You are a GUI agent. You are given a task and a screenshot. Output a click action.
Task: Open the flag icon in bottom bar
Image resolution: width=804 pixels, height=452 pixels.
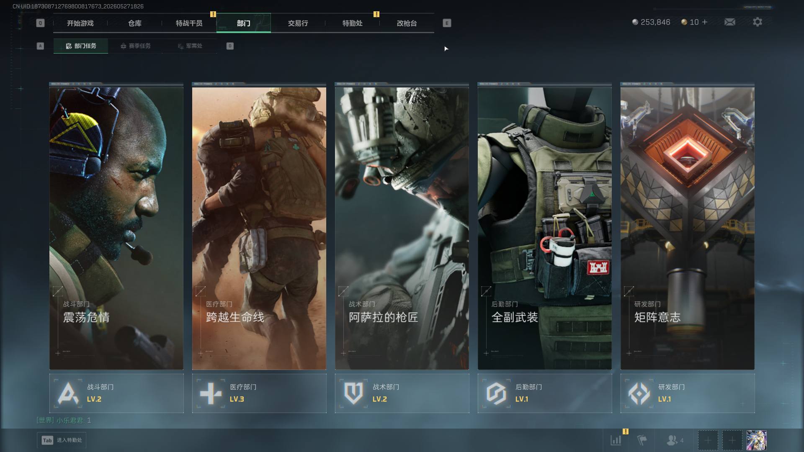click(x=642, y=440)
